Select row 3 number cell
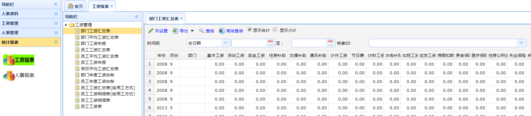531x116 pixels. tap(150, 82)
